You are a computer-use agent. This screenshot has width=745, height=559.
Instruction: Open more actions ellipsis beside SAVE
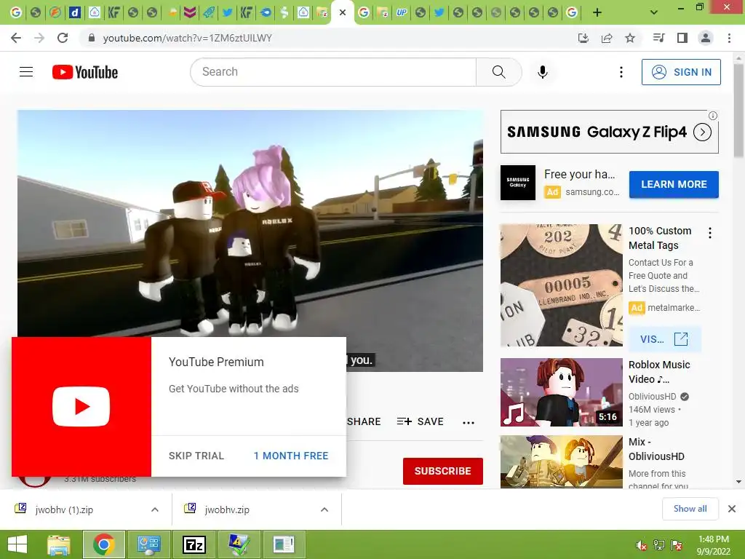pos(469,422)
